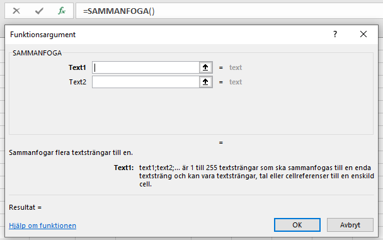Select the Sammanfogar flera textsträngar description
The height and width of the screenshot is (240, 383).
[71, 152]
